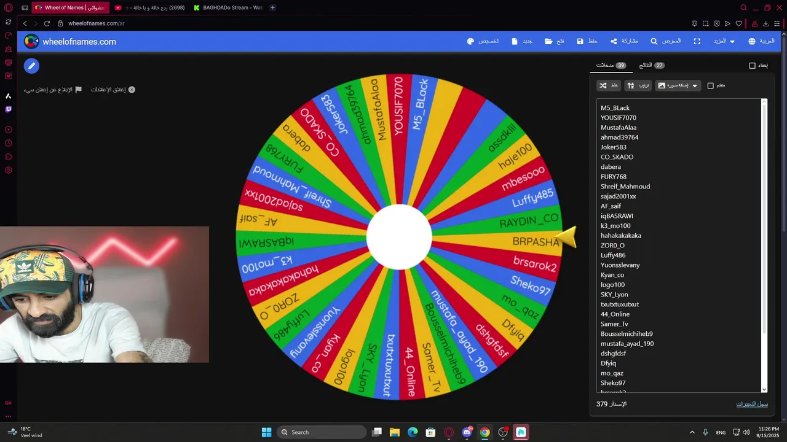Click the Bousselmichiheb9 entry in list
787x442 pixels.
(x=627, y=334)
